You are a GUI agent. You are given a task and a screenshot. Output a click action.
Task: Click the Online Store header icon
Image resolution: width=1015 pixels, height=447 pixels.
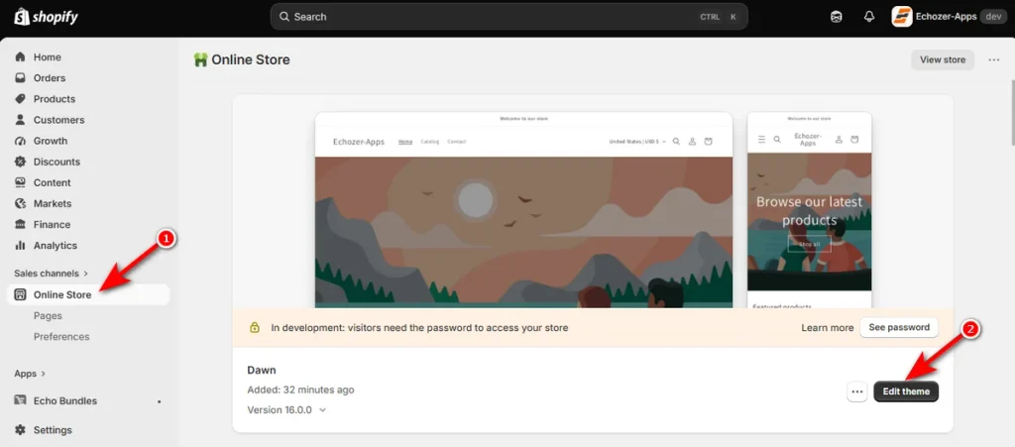click(x=200, y=59)
